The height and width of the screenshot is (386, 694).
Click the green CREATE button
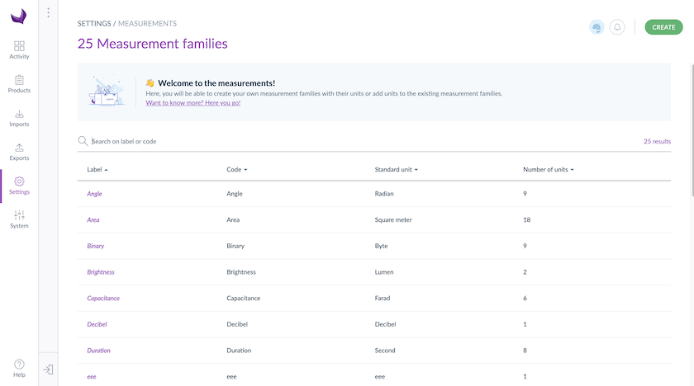663,27
